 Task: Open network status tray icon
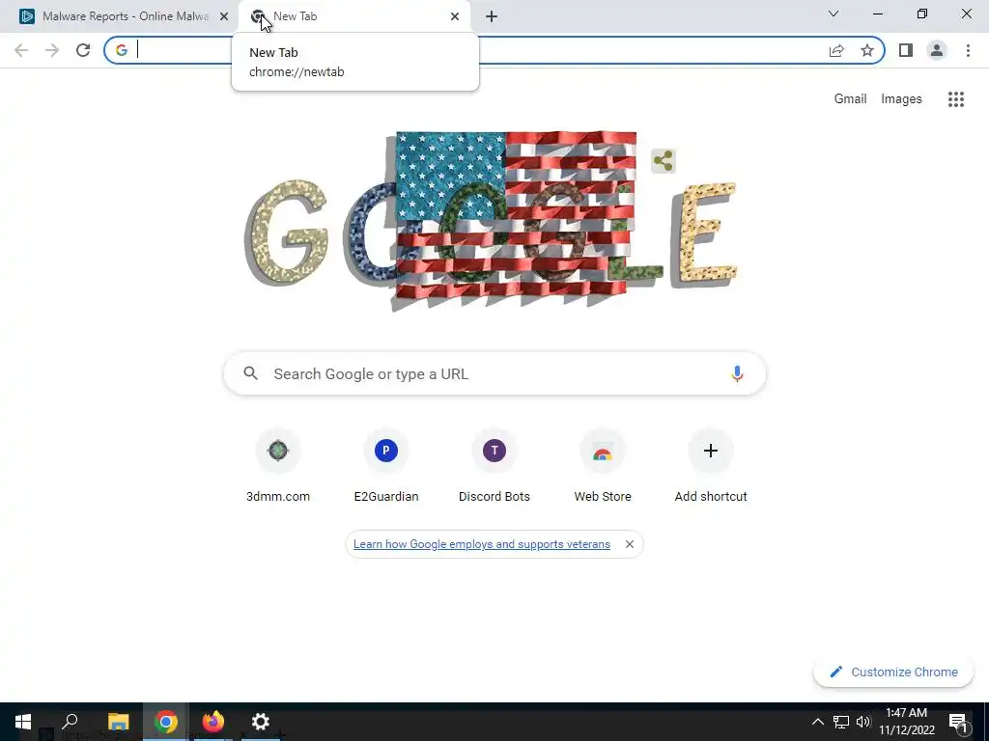pyautogui.click(x=841, y=722)
